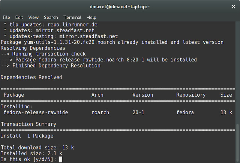Click the window title dmaxel@dmaxel-laptop:~
The width and height of the screenshot is (240, 163).
pos(120,7)
